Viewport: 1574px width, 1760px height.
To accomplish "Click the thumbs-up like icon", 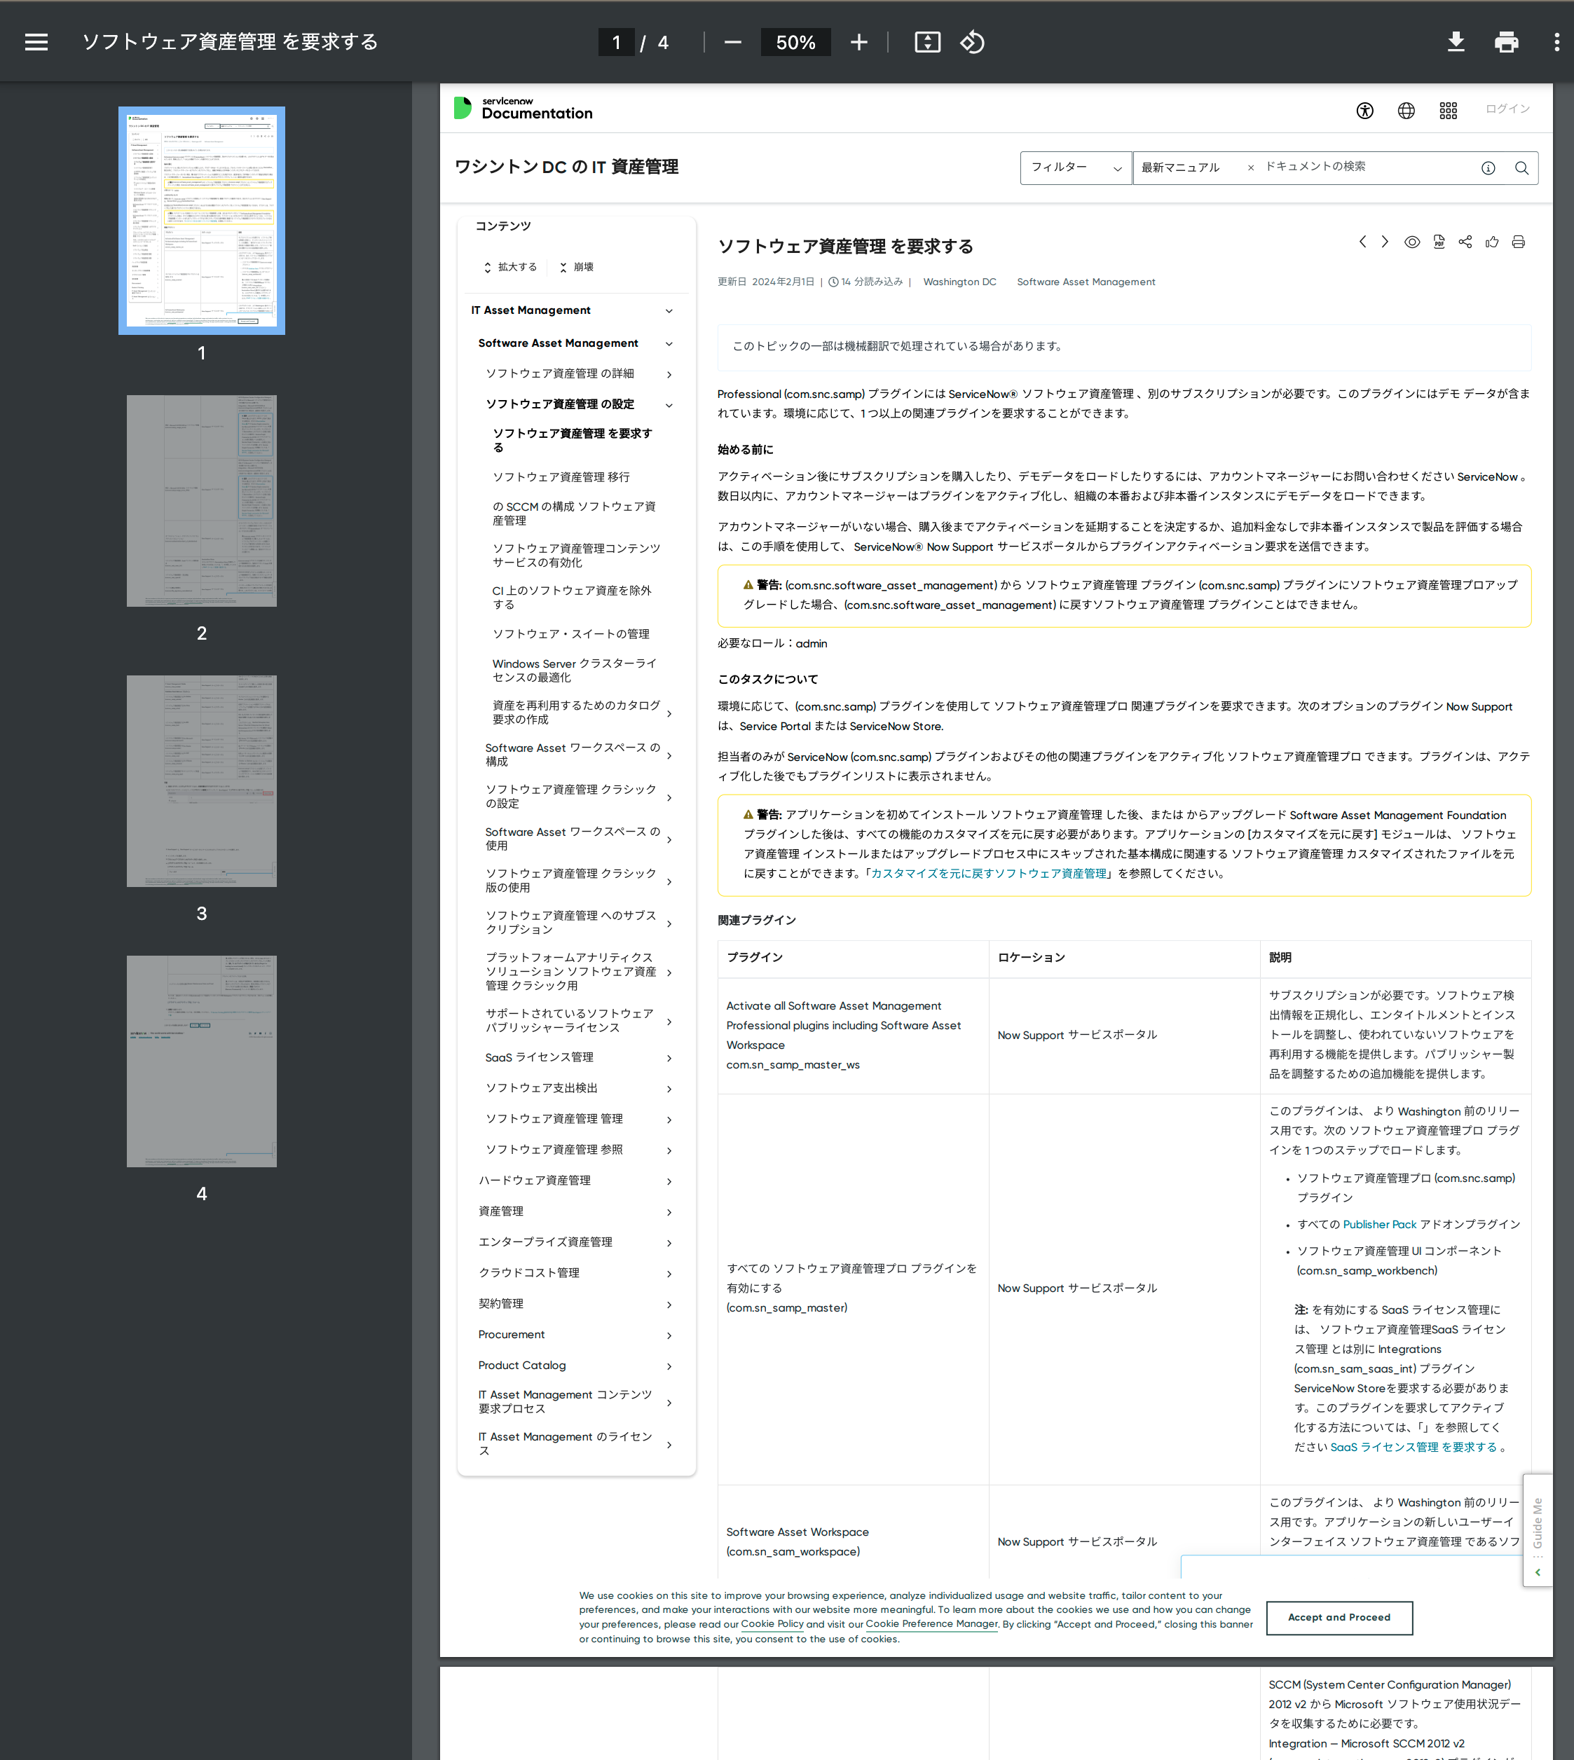I will click(x=1492, y=242).
